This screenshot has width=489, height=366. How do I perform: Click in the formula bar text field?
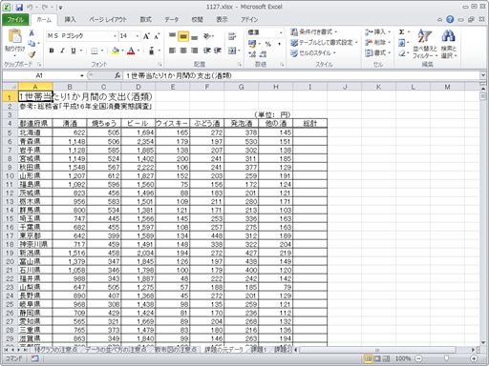point(301,75)
